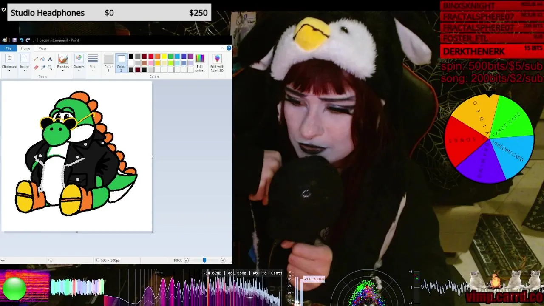544x306 pixels.
Task: Pick the turquoise color swatch
Action: tap(177, 57)
